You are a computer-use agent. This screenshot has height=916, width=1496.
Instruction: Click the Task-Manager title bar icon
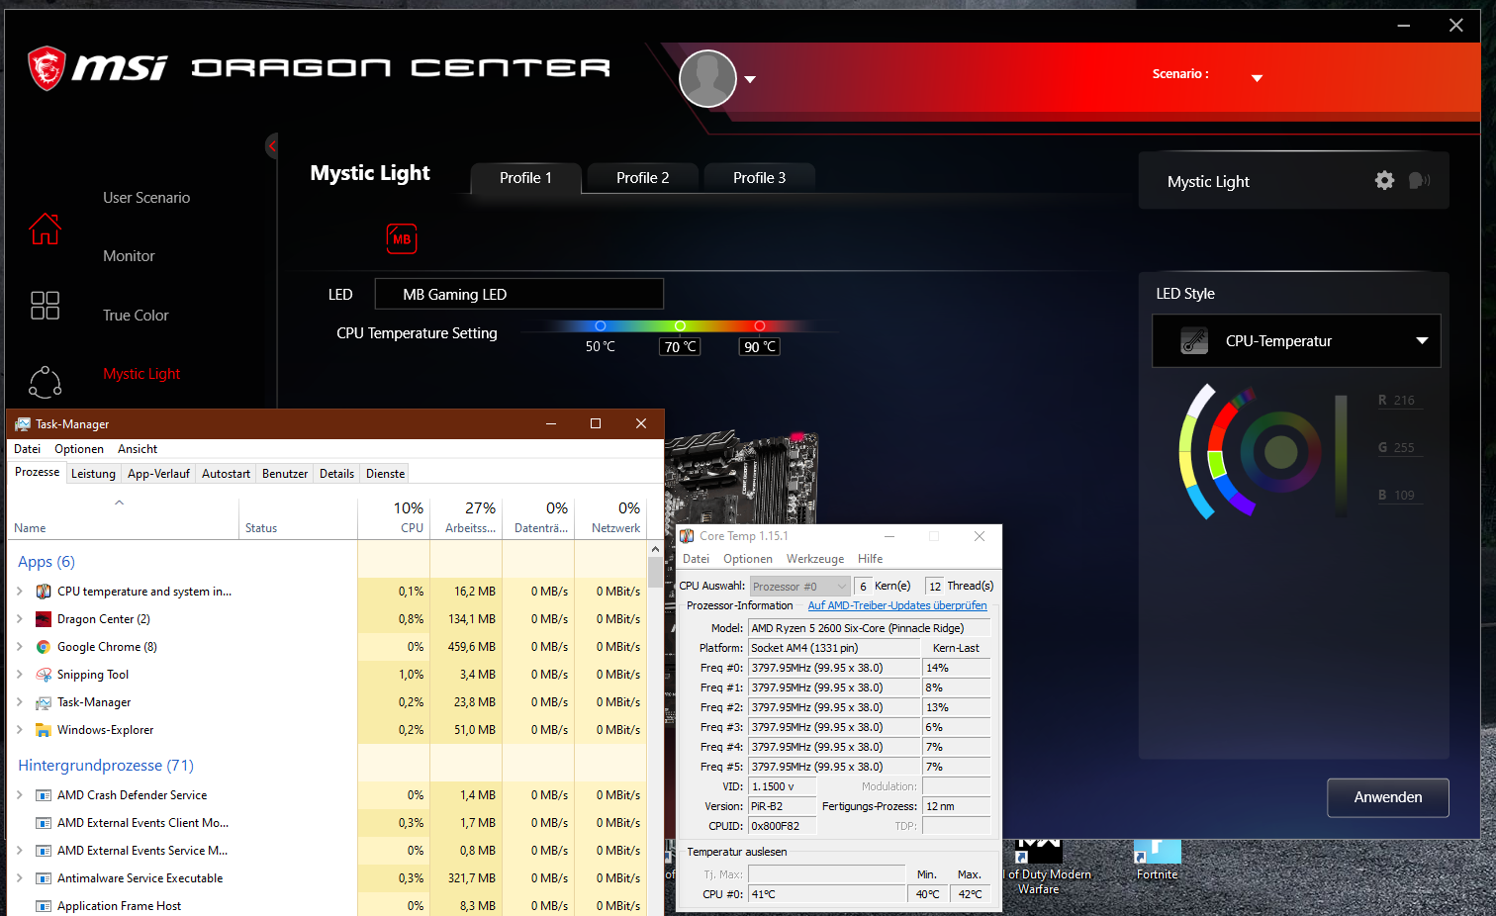click(x=22, y=423)
